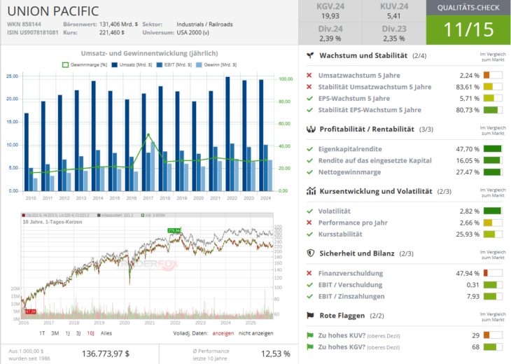This screenshot has height=364, width=511.
Task: Click the shield icon beside Sicherheit und Bilanz
Action: tap(310, 253)
